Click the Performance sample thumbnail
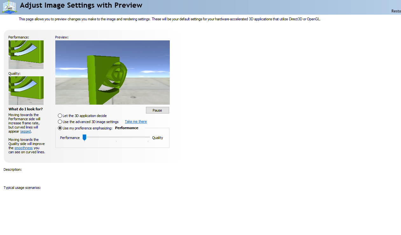Image resolution: width=401 pixels, height=235 pixels. click(x=26, y=55)
